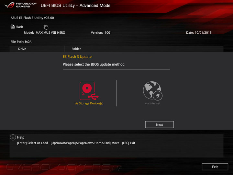Click the 'Help' heading text
233x175 pixels.
[21, 137]
